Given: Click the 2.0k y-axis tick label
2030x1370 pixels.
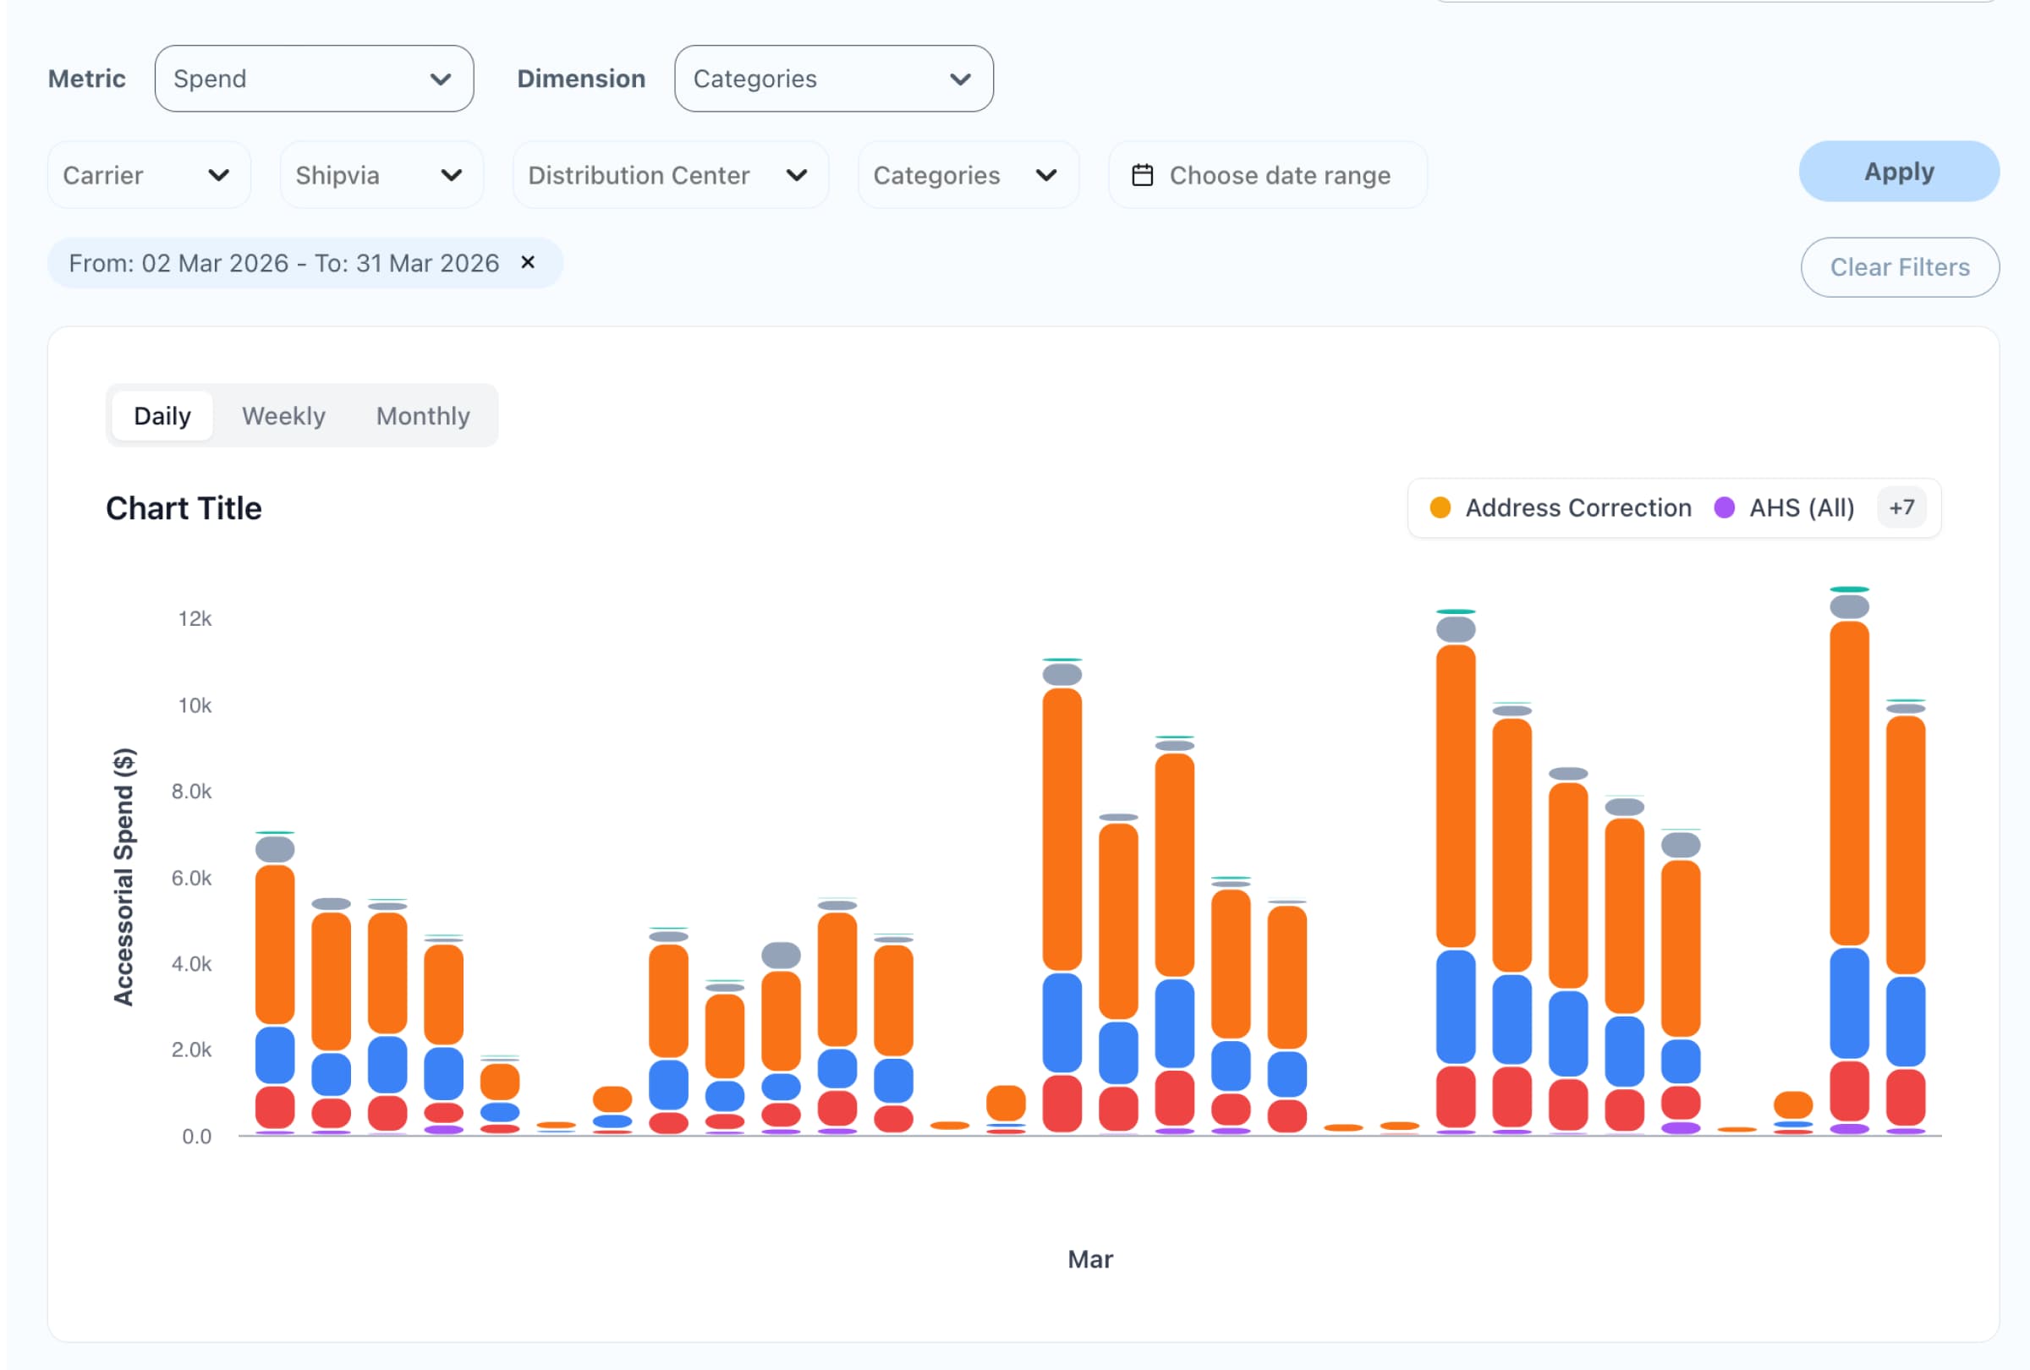Looking at the screenshot, I should pyautogui.click(x=191, y=1049).
